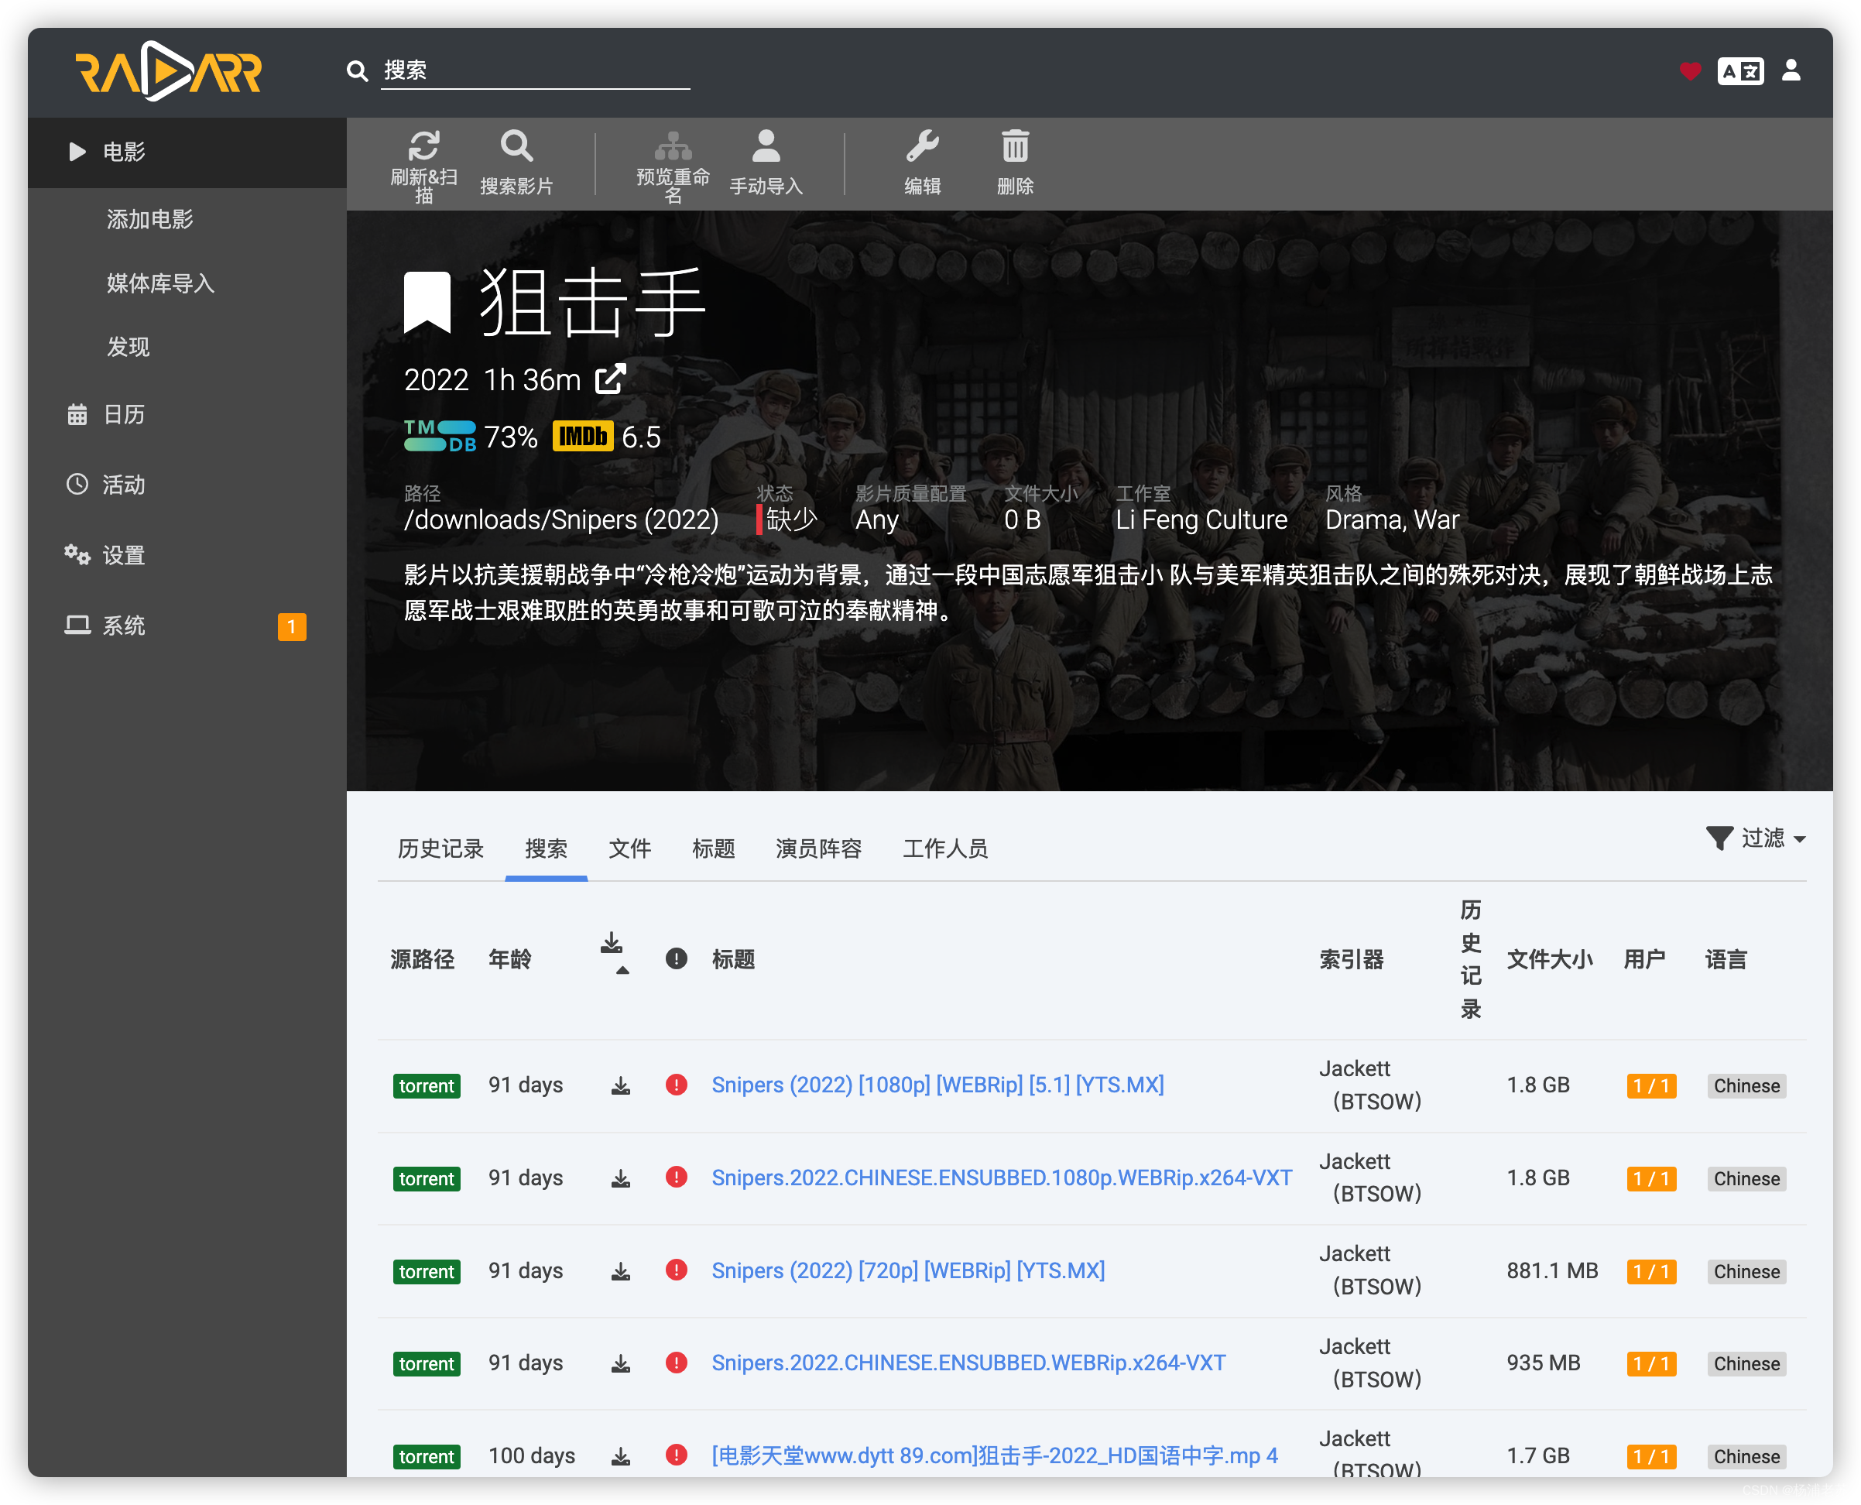This screenshot has width=1861, height=1505.
Task: Open 设置 settings in the sidebar
Action: tap(123, 555)
